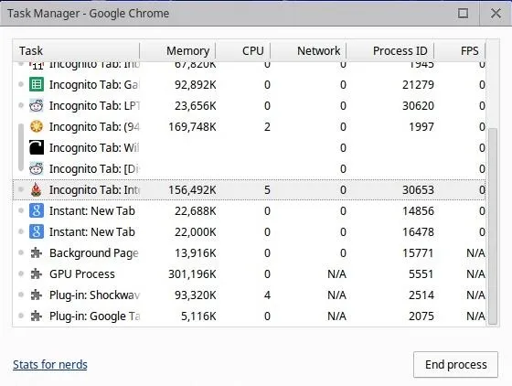The image size is (512, 386).
Task: Open the Stats for nerds link
Action: tap(50, 364)
